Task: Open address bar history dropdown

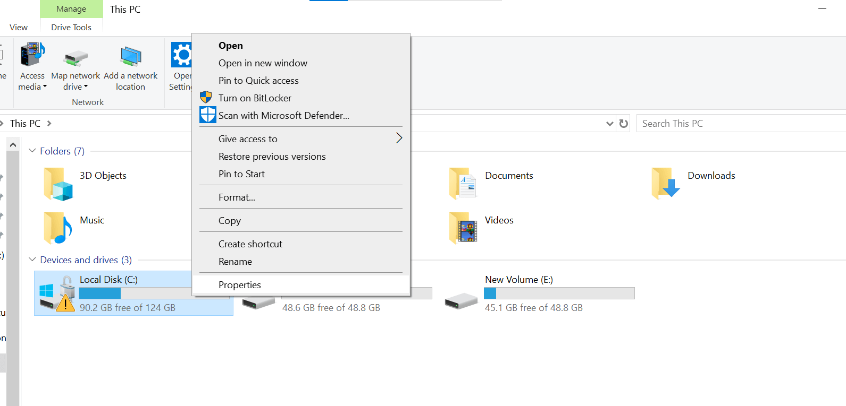Action: click(609, 124)
